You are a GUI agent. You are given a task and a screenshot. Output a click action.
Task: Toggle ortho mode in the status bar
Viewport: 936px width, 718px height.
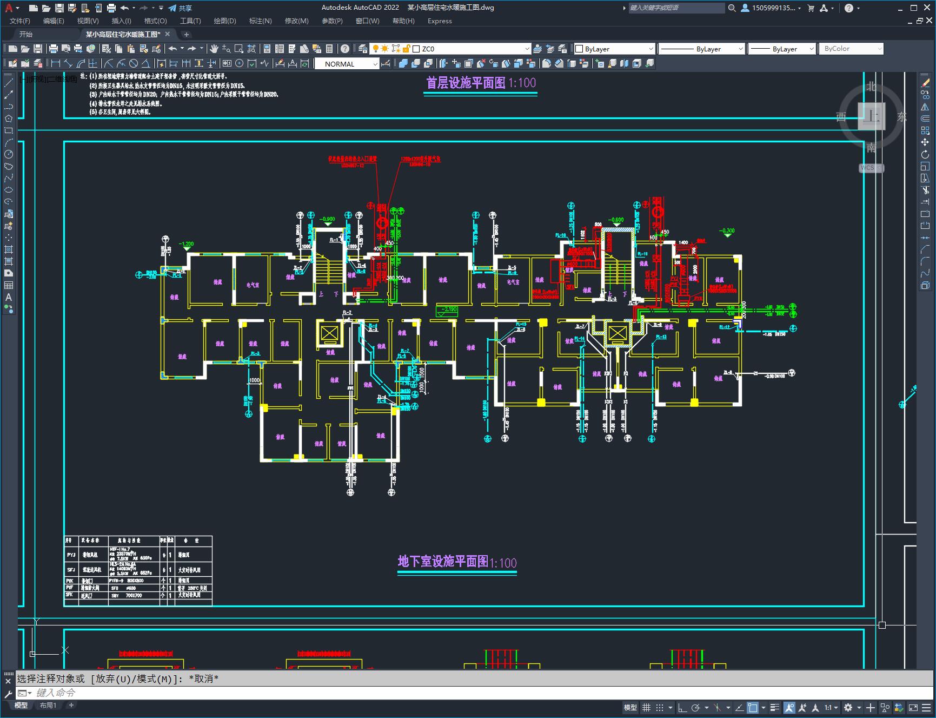(682, 707)
